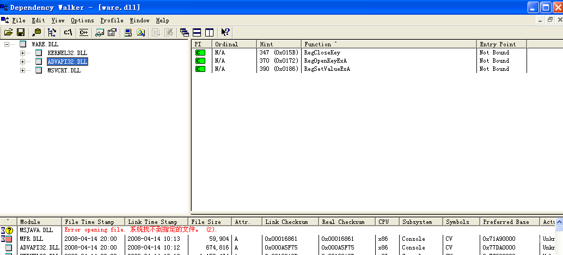Click the green C icon beside RegSetValueExA
This screenshot has height=255, width=563.
click(x=200, y=69)
